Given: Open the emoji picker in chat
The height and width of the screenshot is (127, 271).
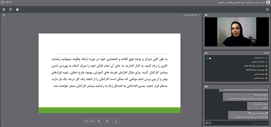Looking at the screenshot, I should [x=210, y=123].
